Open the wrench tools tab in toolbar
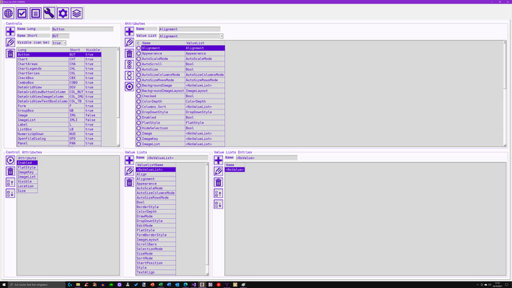Viewport: 512px width, 288px height. [49, 13]
